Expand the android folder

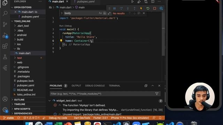(22, 35)
